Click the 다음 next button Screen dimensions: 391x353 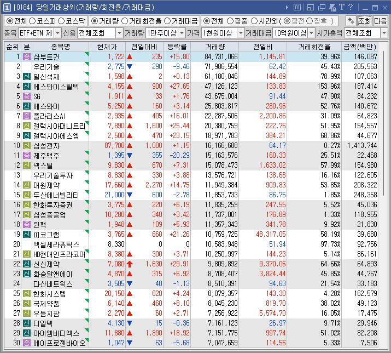click(381, 21)
